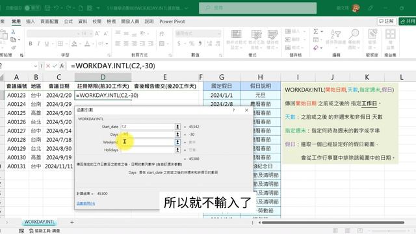Open the Copy options dropdown arrow
The height and width of the screenshot is (234, 416).
click(19, 40)
